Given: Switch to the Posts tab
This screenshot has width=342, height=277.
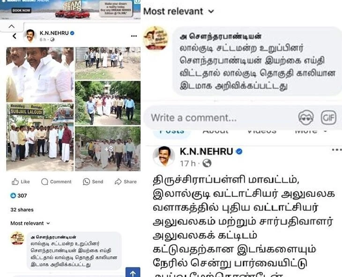Looking at the screenshot, I should coord(172,132).
